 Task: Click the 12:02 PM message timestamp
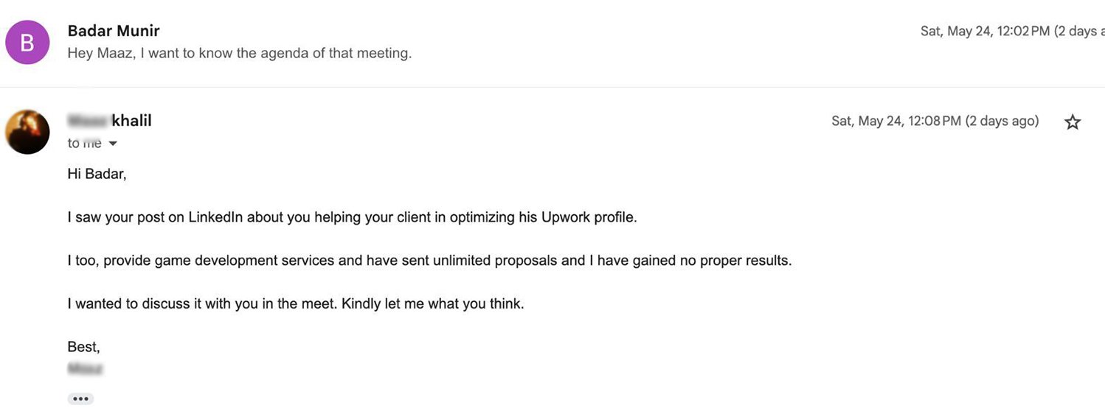pyautogui.click(x=985, y=31)
